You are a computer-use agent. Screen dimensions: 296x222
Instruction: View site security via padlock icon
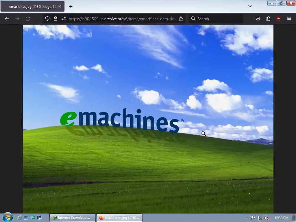(x=55, y=18)
